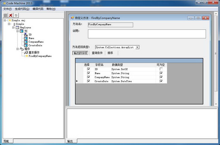Open the 方法返回类型 dropdown arrow
The image size is (220, 145).
137,47
